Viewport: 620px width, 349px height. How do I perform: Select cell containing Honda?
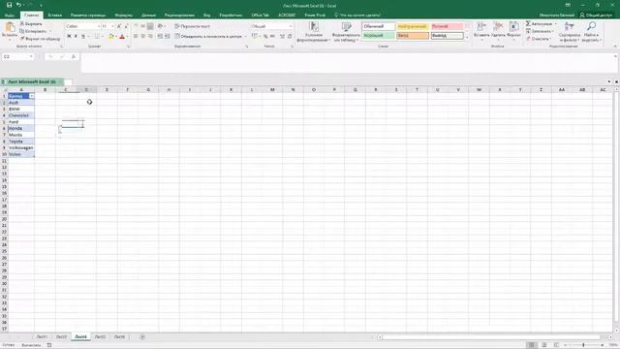click(21, 128)
